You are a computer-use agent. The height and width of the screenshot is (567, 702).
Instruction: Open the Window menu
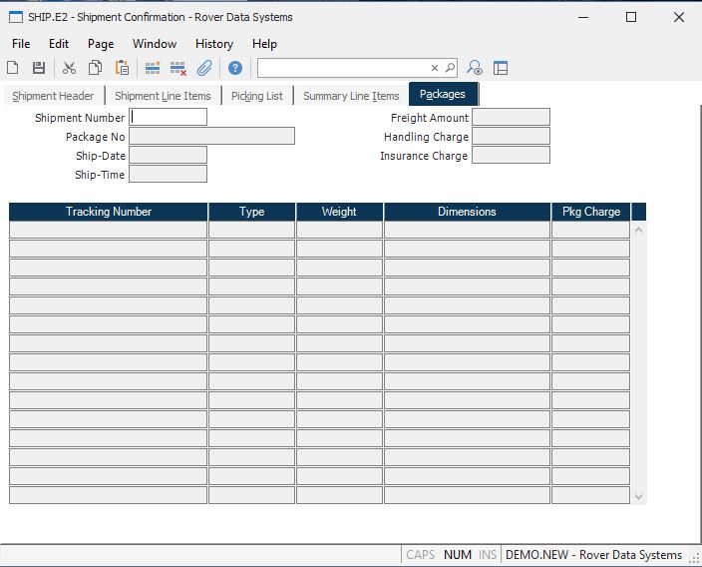coord(155,44)
